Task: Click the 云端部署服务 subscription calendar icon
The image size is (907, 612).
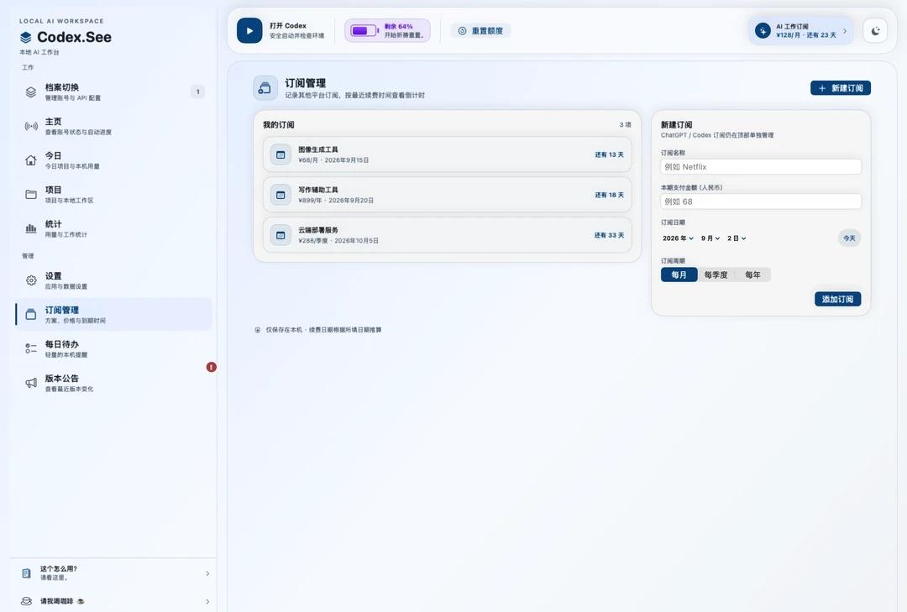Action: tap(280, 235)
